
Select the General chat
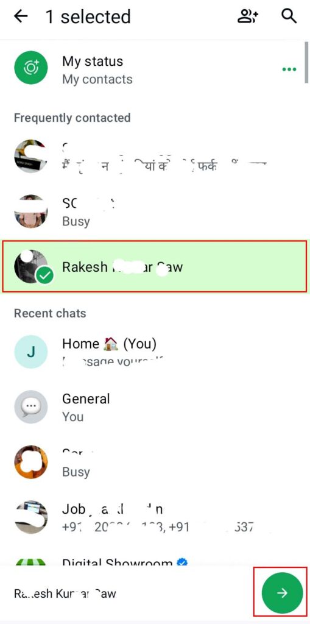pos(155,406)
